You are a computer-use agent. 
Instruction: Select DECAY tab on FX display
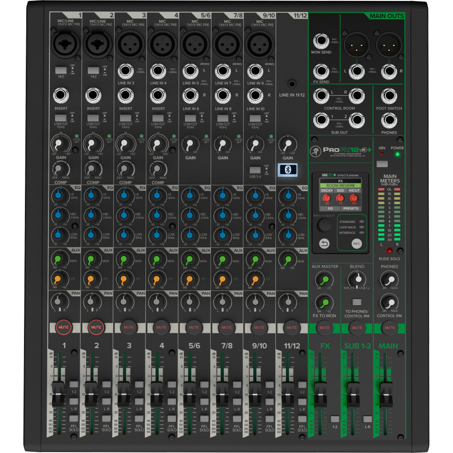tap(327, 190)
